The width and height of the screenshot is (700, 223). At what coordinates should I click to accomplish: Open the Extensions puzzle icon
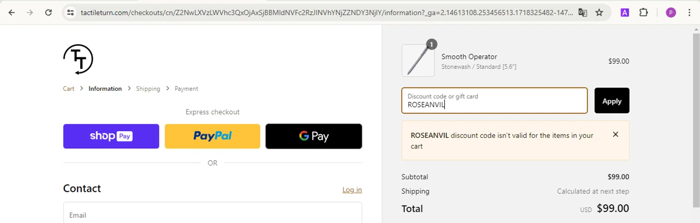click(x=644, y=13)
